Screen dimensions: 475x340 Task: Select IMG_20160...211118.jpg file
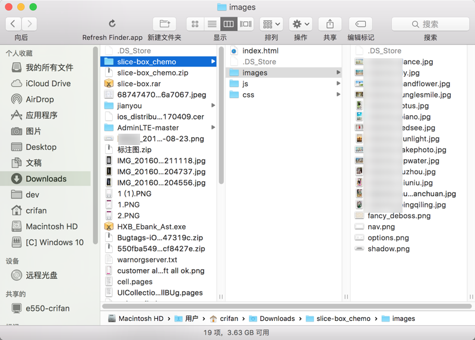pos(159,160)
